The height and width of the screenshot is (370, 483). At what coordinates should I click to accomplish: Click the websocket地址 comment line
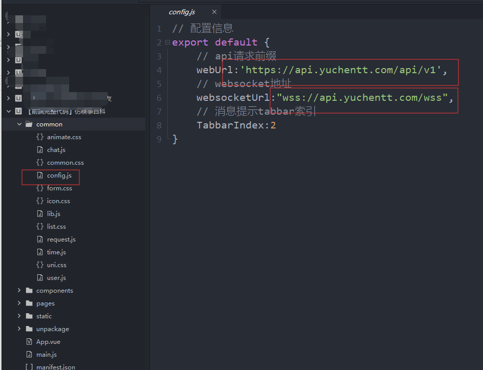coord(244,84)
